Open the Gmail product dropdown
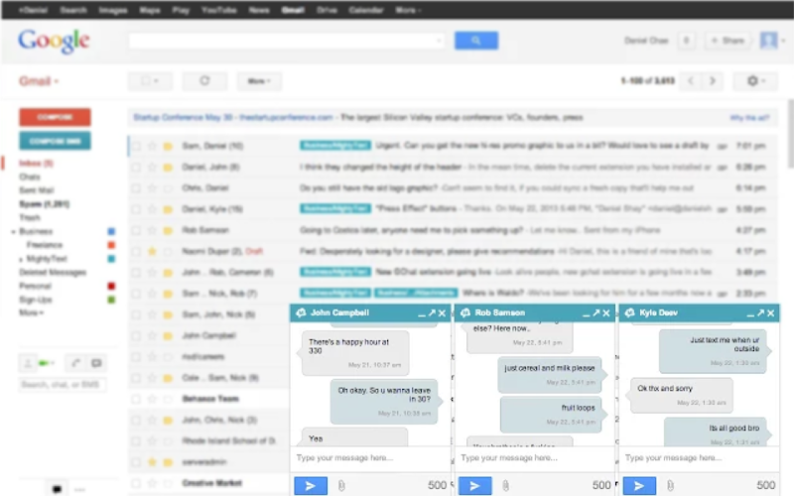 (39, 81)
